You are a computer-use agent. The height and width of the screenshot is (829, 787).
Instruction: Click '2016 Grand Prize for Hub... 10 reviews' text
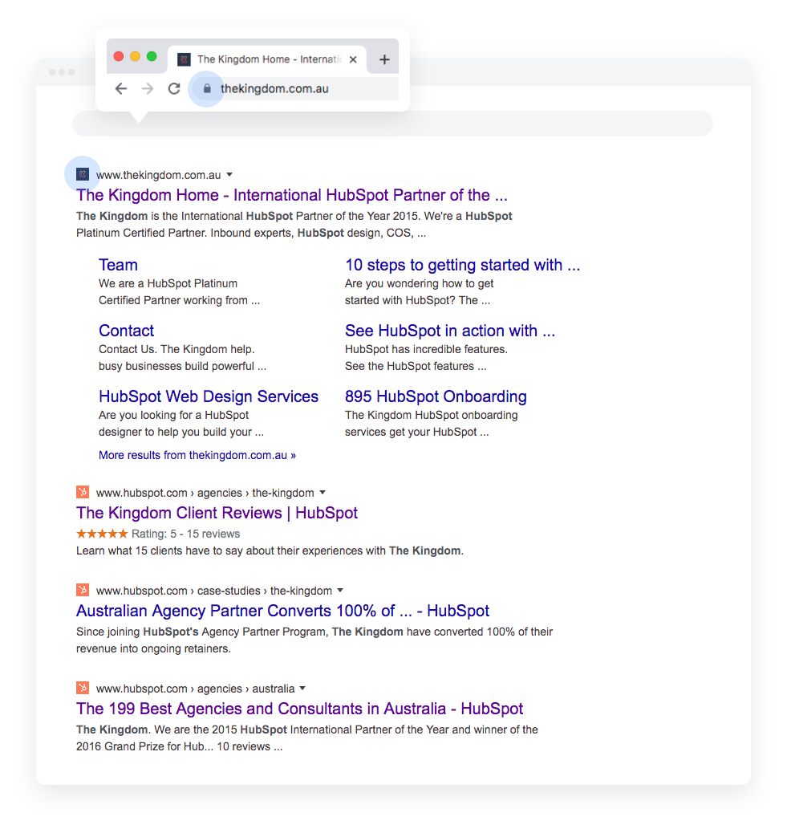click(179, 746)
